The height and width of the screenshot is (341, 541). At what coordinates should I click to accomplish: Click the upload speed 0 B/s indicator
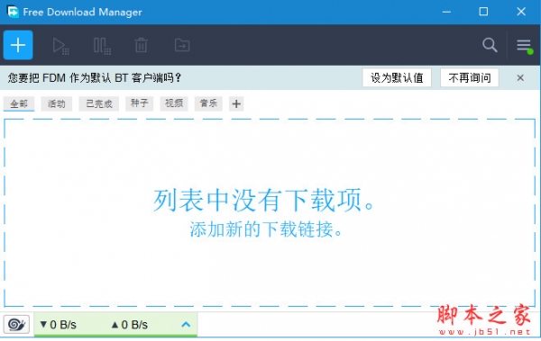[x=129, y=325]
